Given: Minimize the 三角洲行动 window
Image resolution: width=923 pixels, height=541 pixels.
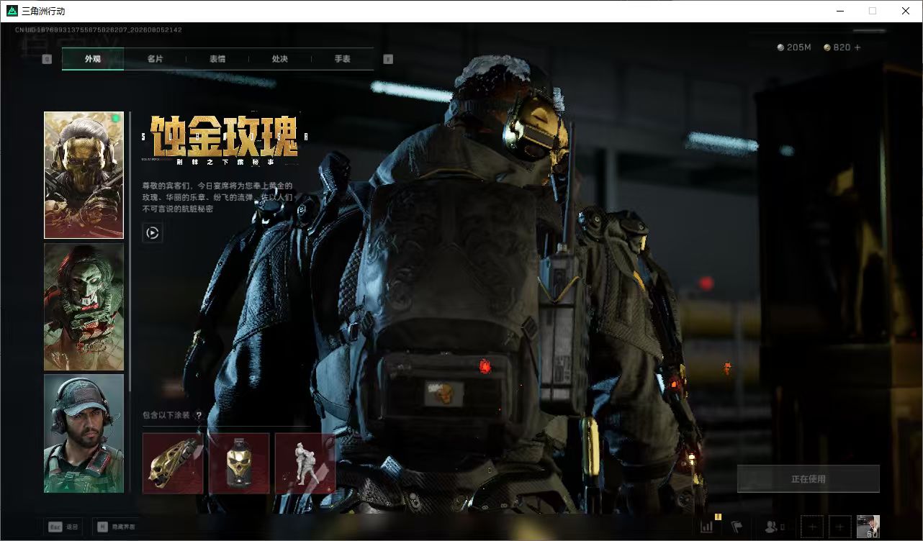Looking at the screenshot, I should point(839,11).
